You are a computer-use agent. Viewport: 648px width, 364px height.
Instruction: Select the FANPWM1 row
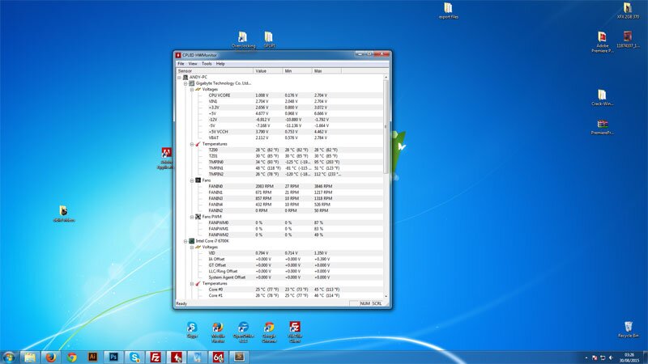(279, 229)
